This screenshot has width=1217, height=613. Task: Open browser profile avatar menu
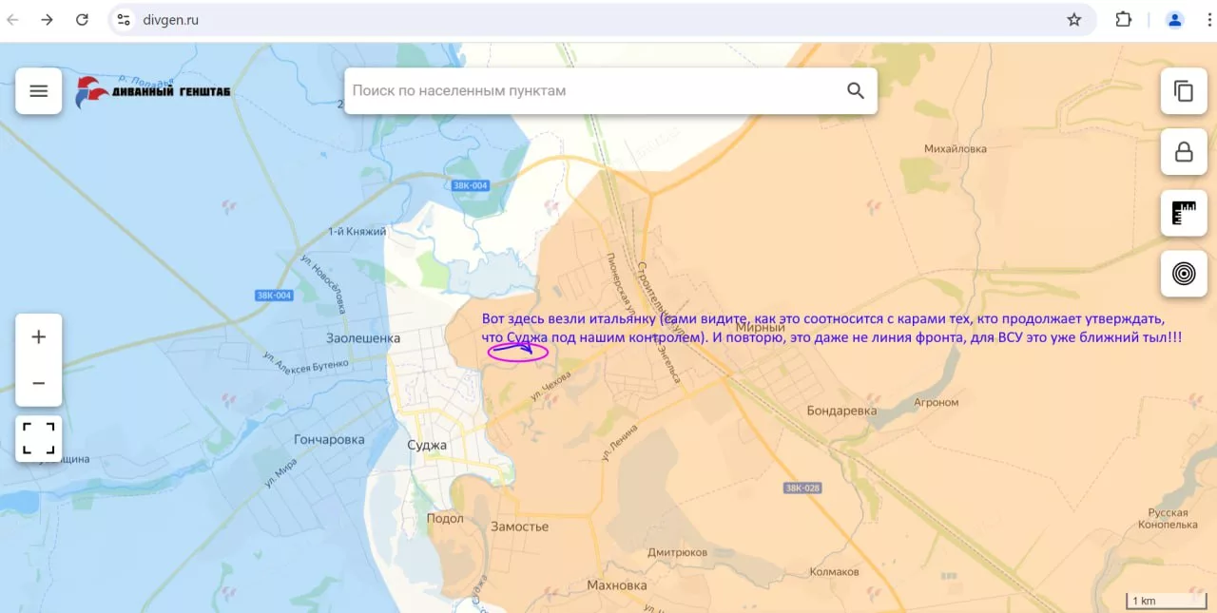tap(1175, 20)
